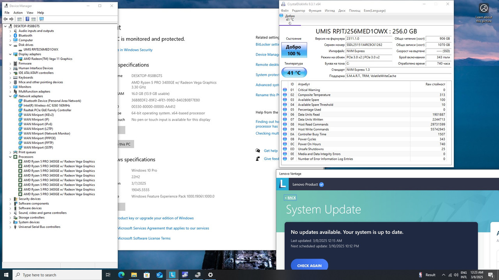This screenshot has width=499, height=280.
Task: Click the 41 °C temperature button in CrystalDiskInfo
Action: pyautogui.click(x=294, y=72)
